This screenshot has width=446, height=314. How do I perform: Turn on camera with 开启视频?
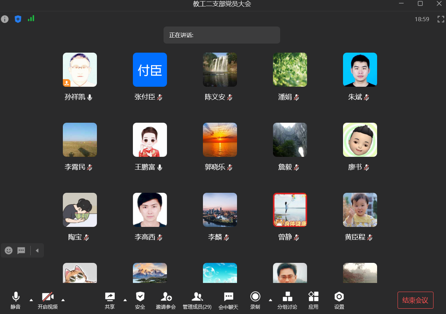[x=48, y=300]
